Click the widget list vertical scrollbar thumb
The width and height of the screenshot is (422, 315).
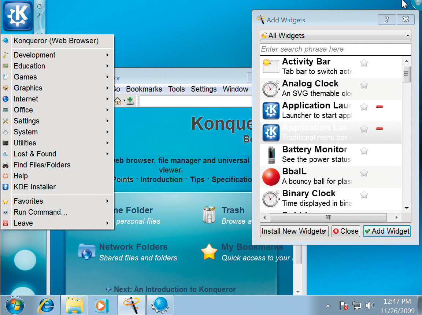[x=406, y=74]
